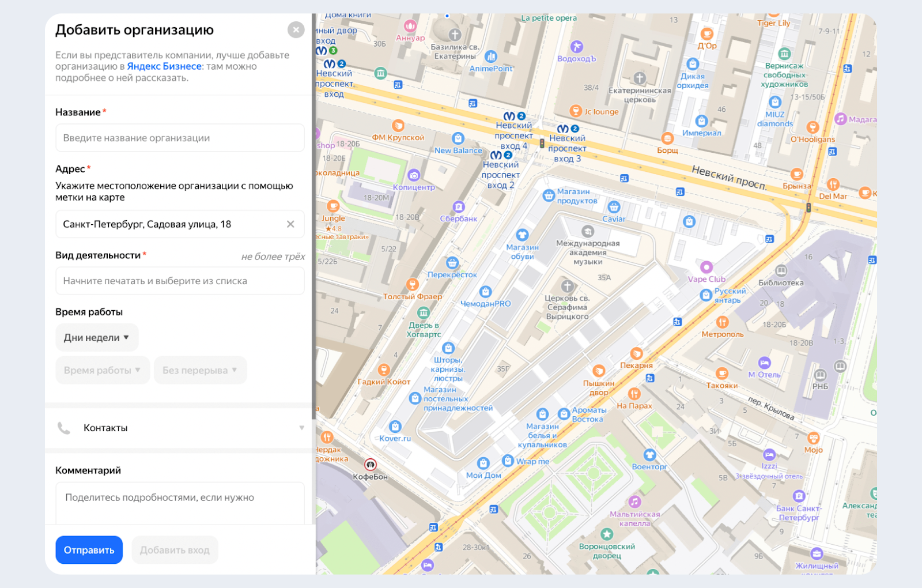Select the Сбербанк map marker
The width and height of the screenshot is (922, 588).
[459, 207]
